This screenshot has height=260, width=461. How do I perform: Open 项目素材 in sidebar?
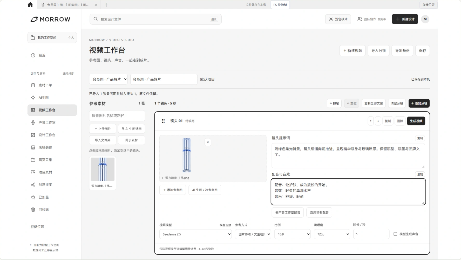[x=52, y=172]
